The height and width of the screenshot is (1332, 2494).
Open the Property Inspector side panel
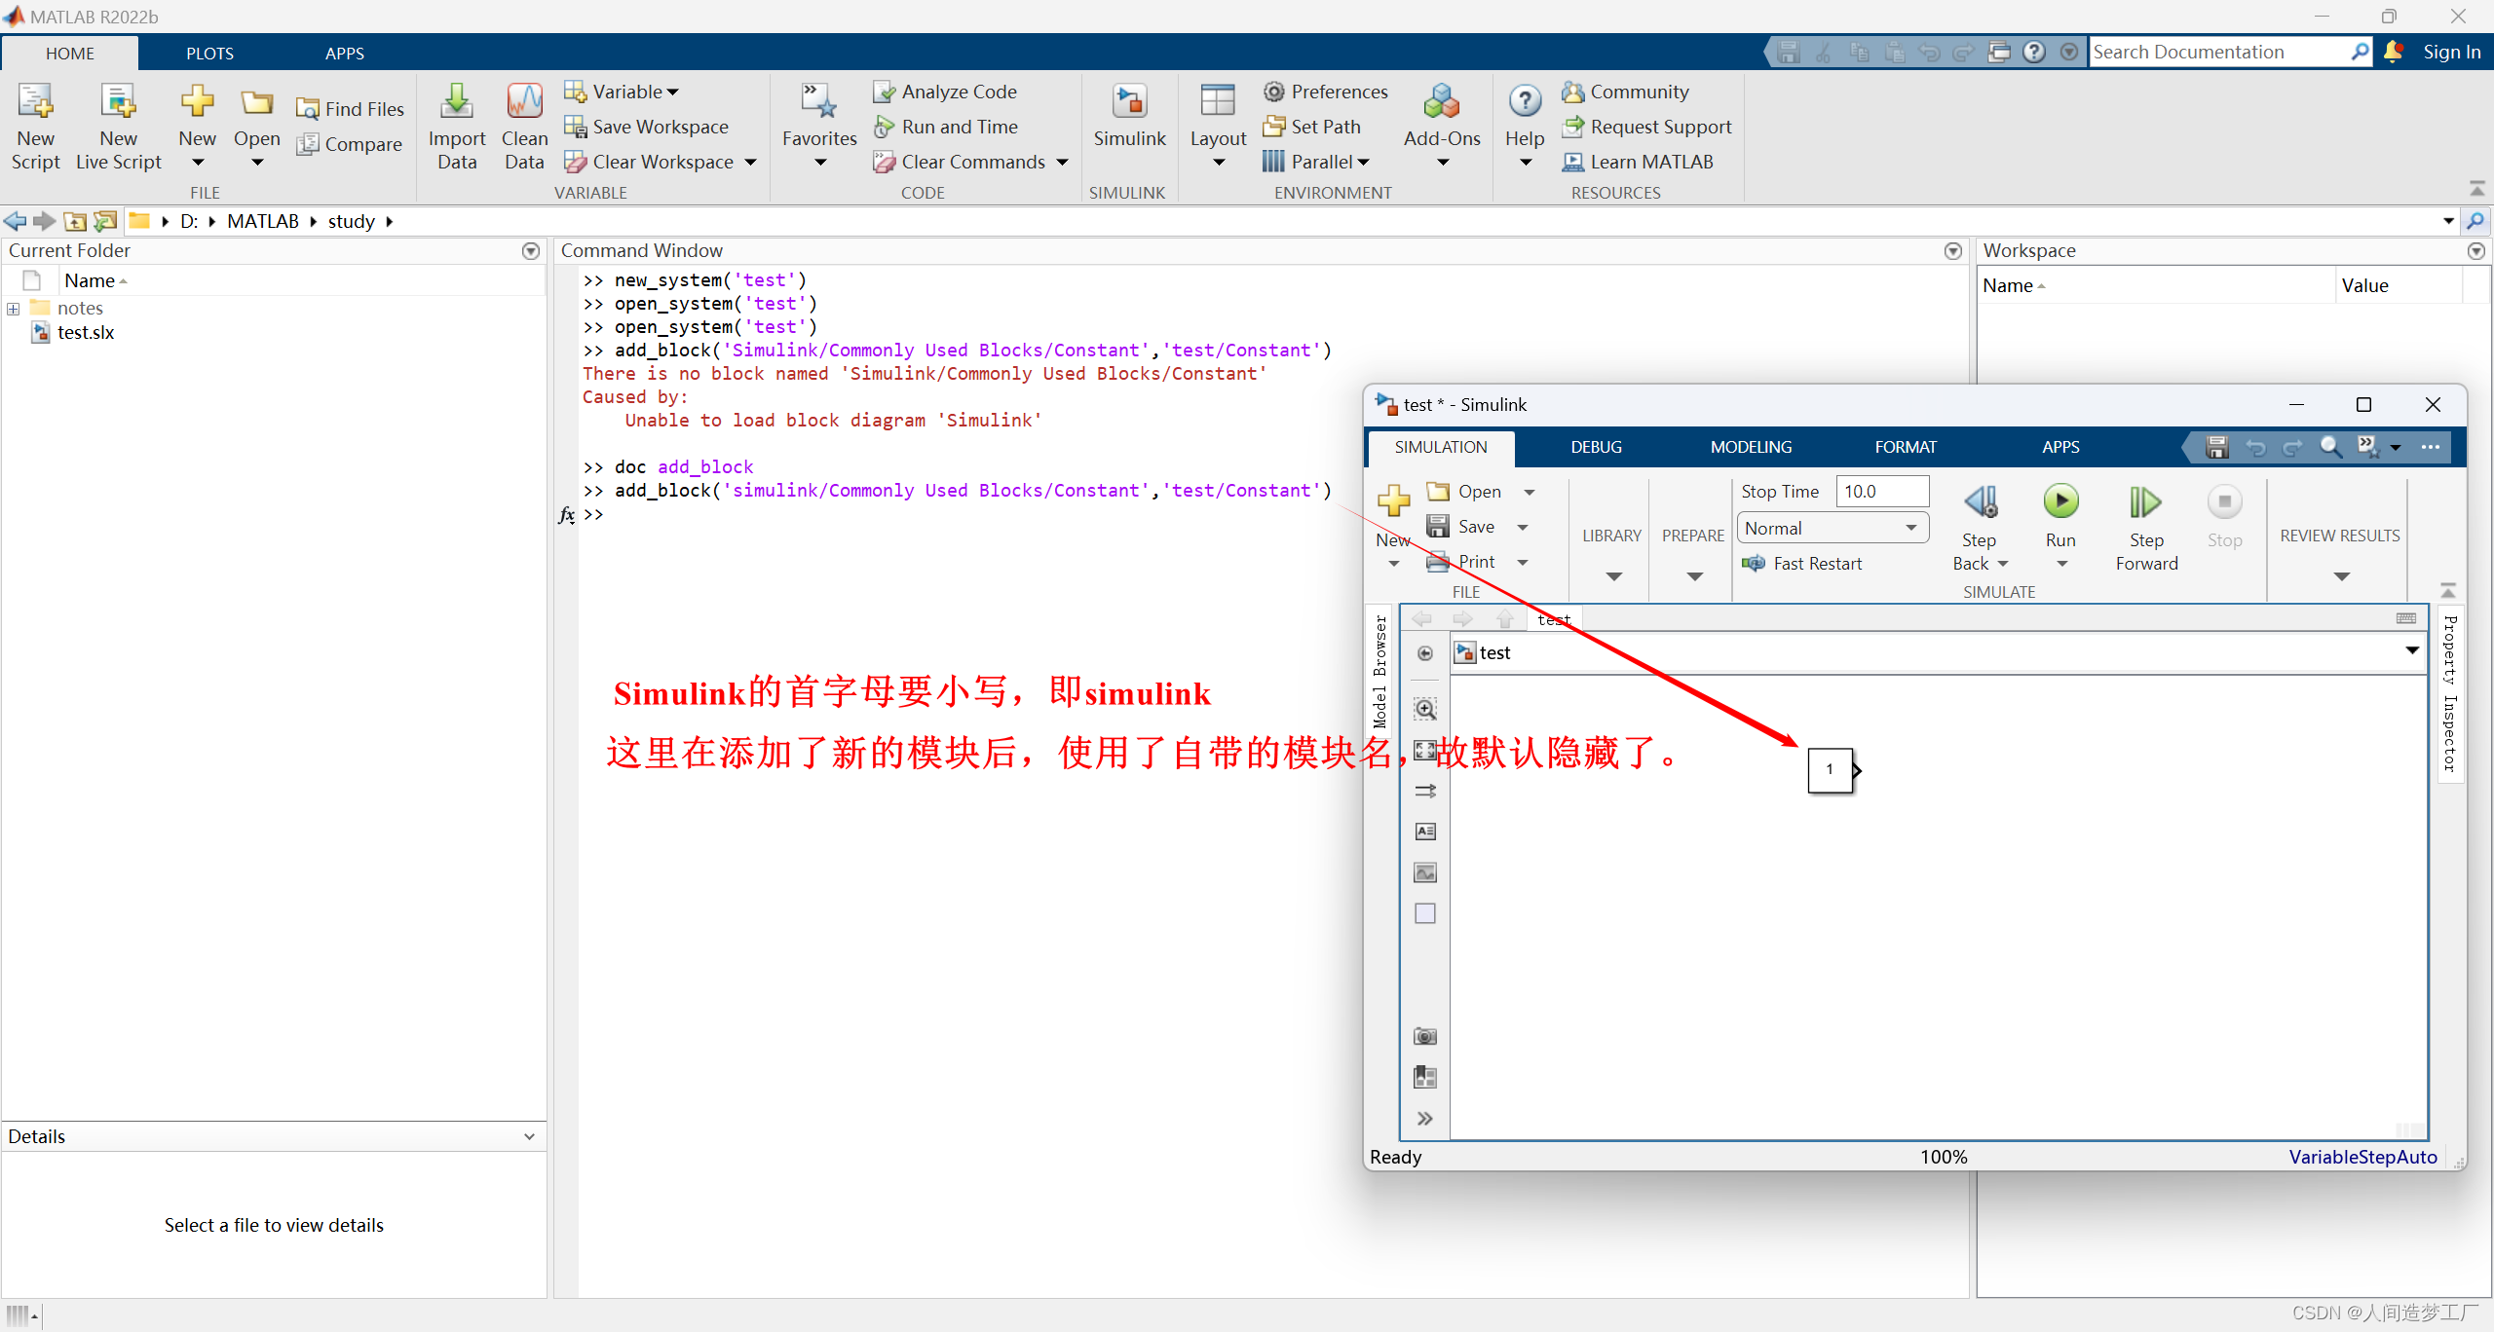2450,693
